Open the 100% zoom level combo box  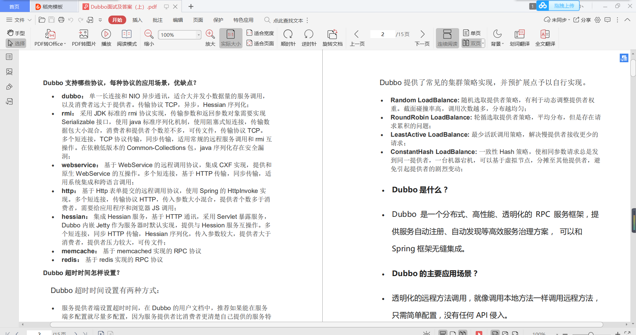point(180,35)
